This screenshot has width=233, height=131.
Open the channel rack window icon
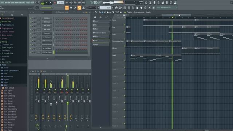[125, 8]
